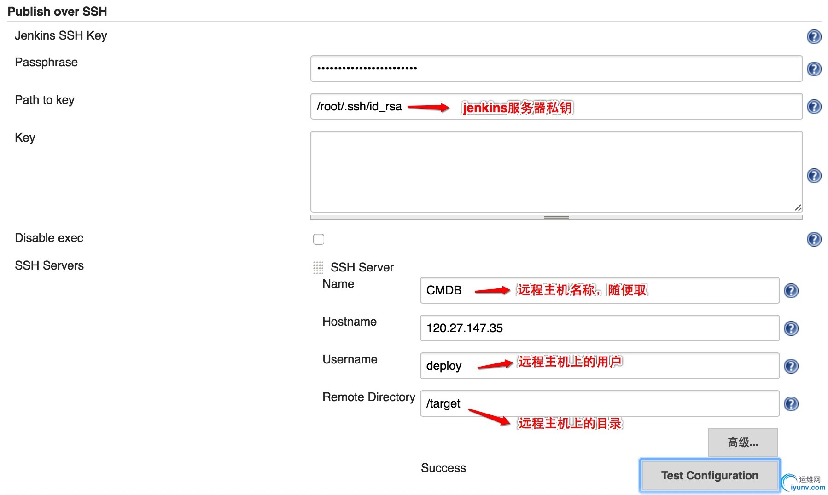
Task: Click the Jenkins SSH Key label
Action: pos(61,35)
